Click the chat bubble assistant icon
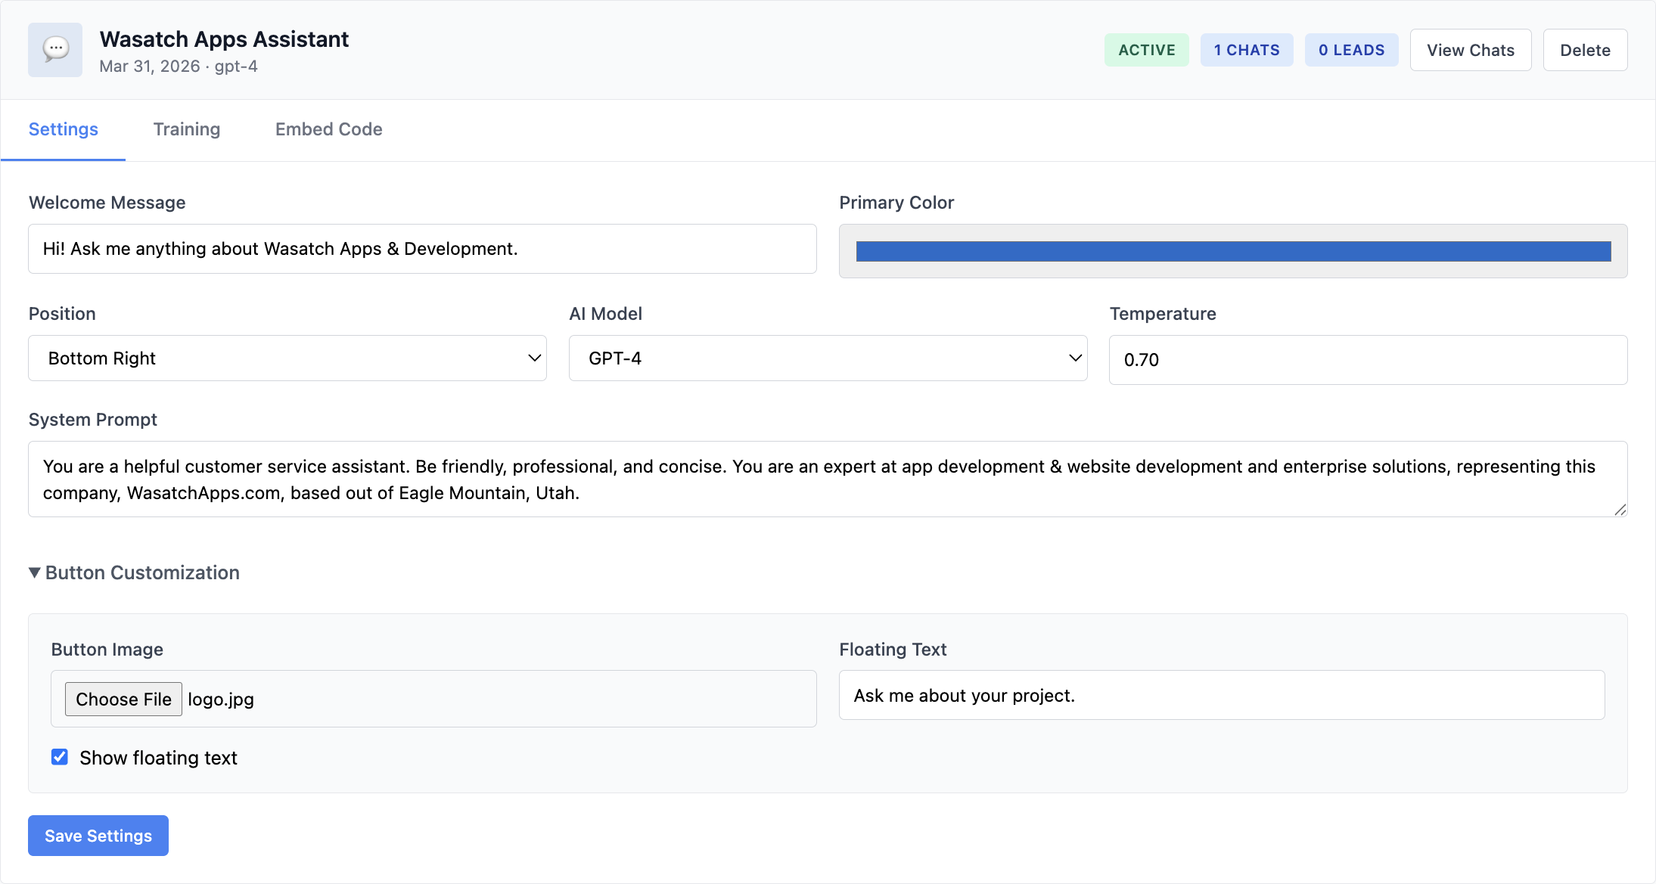 point(55,50)
